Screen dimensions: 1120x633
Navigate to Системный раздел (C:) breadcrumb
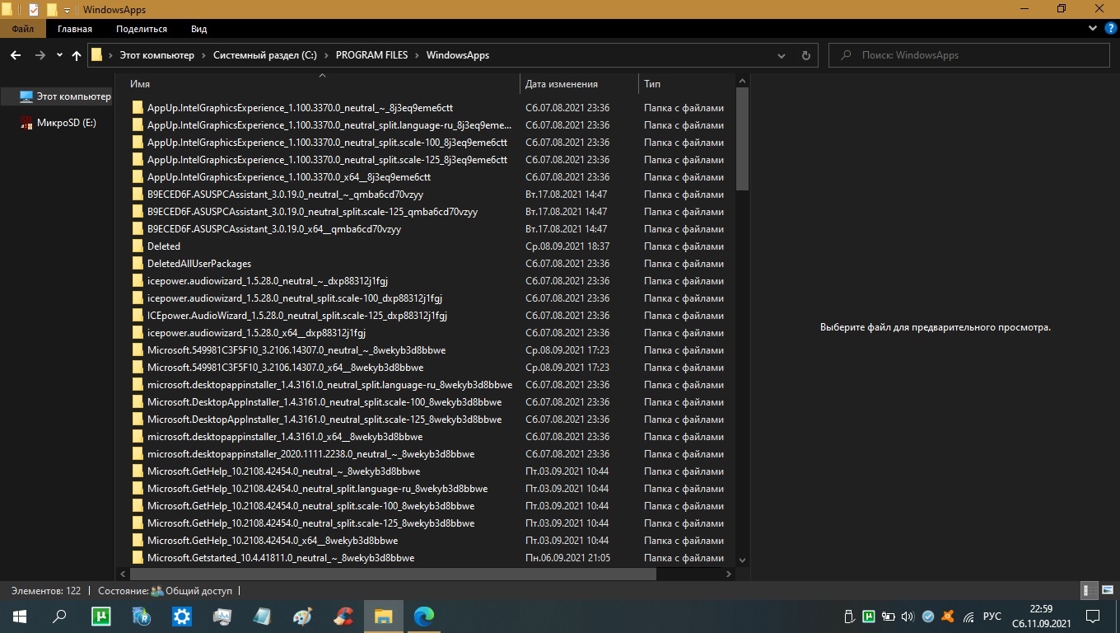coord(265,55)
